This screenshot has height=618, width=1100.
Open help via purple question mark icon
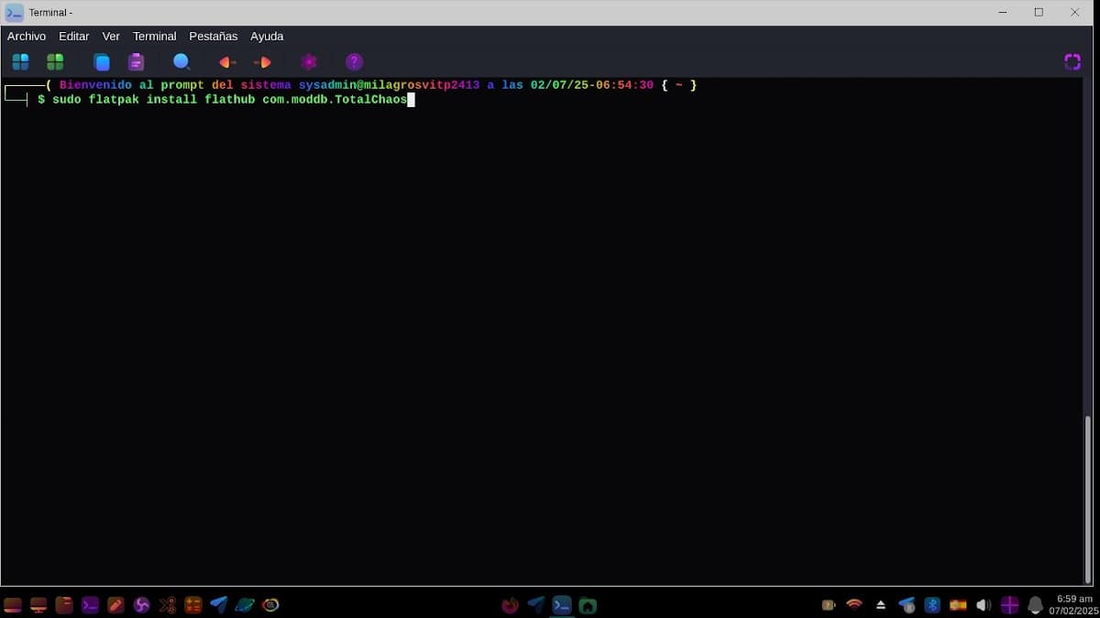coord(355,62)
